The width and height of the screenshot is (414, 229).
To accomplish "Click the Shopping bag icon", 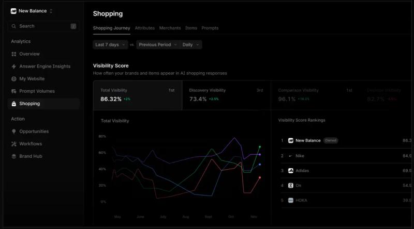I will pos(14,104).
